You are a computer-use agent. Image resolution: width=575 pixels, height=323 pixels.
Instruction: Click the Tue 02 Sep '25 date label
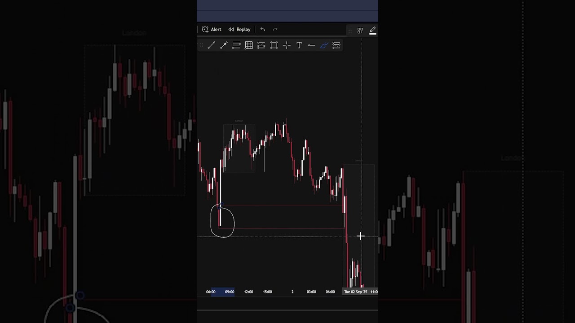coord(355,292)
